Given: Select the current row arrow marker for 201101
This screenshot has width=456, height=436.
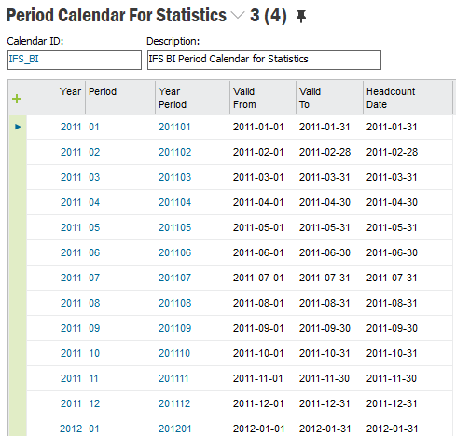Looking at the screenshot, I should pyautogui.click(x=18, y=127).
